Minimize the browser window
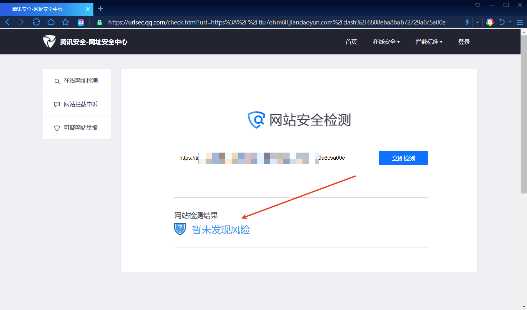The image size is (527, 310). point(492,5)
